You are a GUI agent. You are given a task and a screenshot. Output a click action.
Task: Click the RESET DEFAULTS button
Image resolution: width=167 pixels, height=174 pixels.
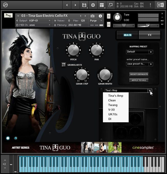139,74
